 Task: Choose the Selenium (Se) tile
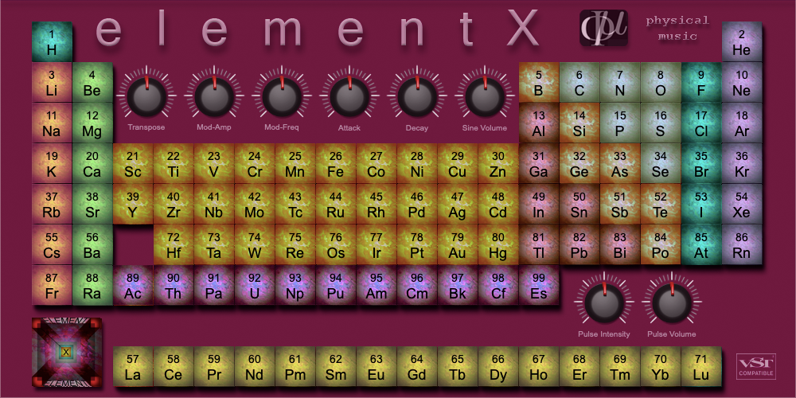click(x=661, y=163)
